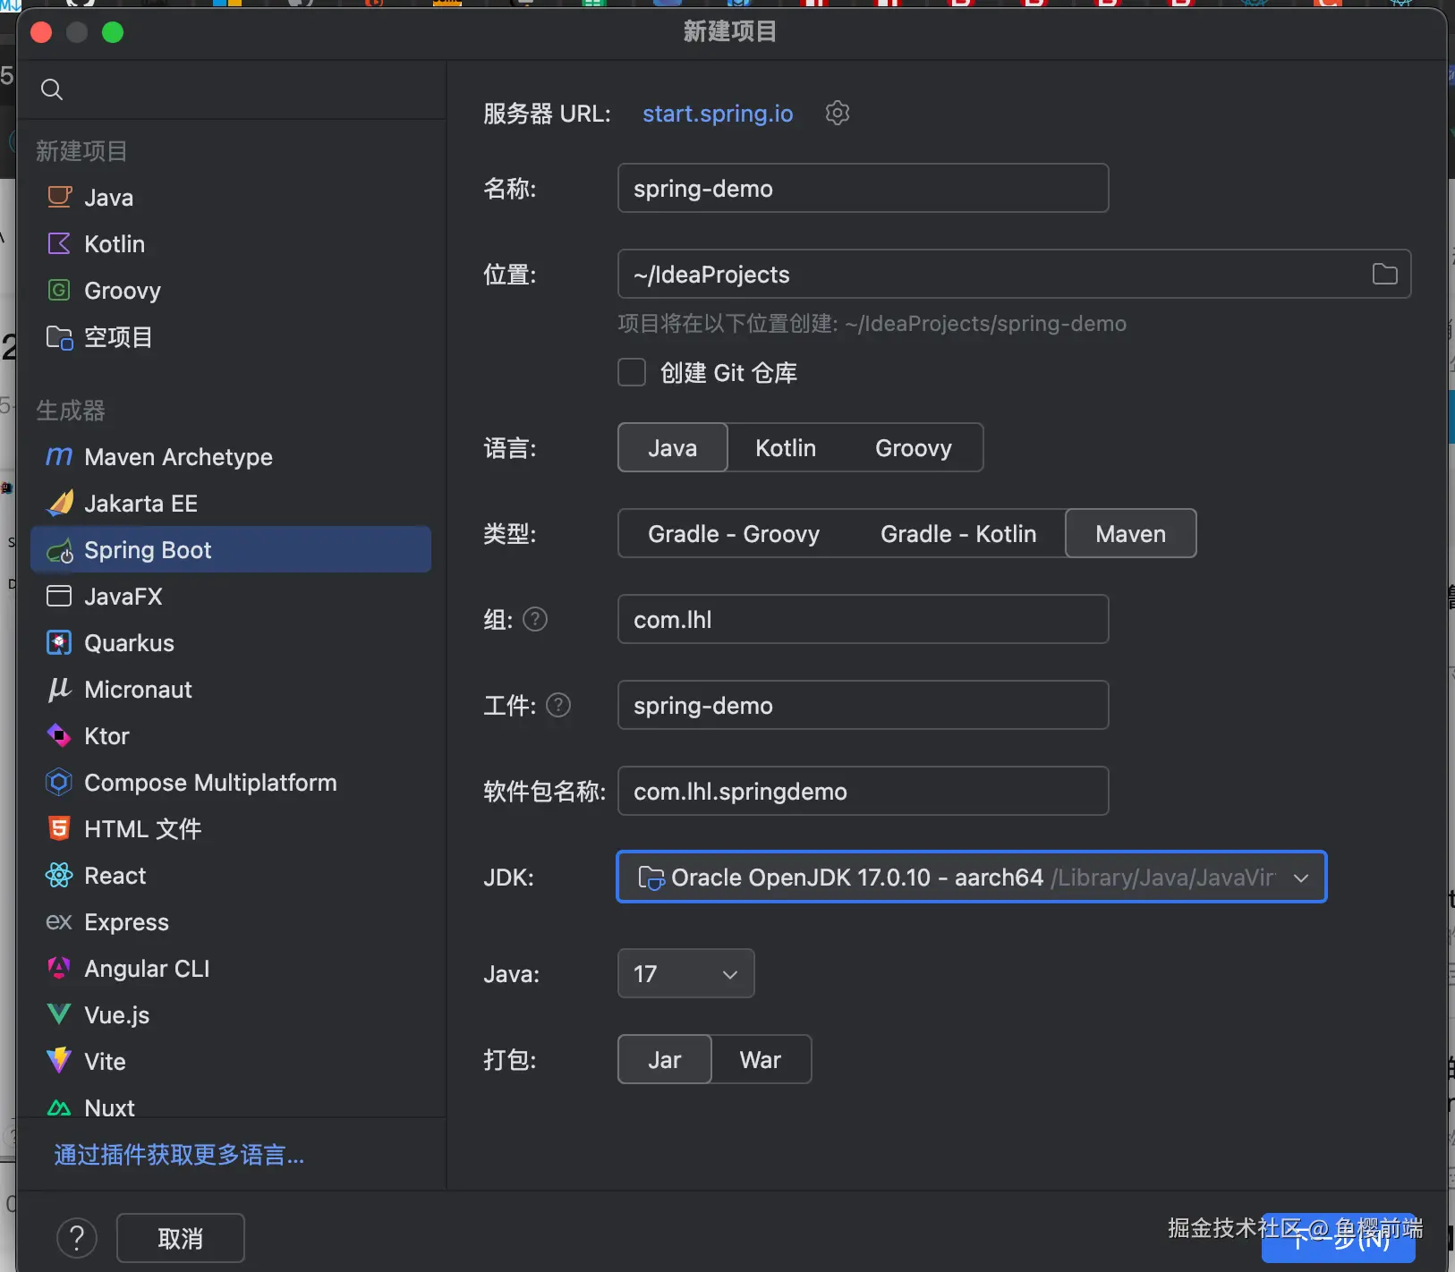The image size is (1455, 1272).
Task: Select the Micronaut generator
Action: 231,689
